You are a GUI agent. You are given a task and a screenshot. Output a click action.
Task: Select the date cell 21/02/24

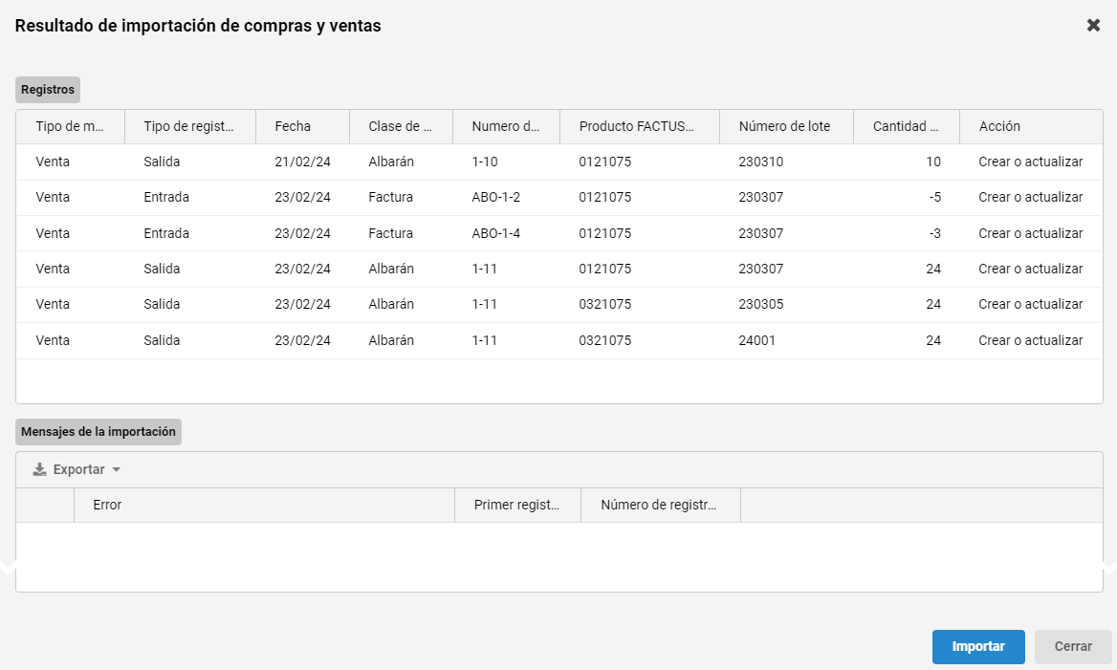pos(303,162)
